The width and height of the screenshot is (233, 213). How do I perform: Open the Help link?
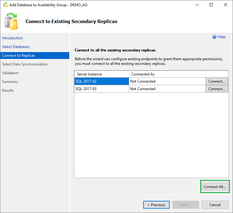(221, 37)
